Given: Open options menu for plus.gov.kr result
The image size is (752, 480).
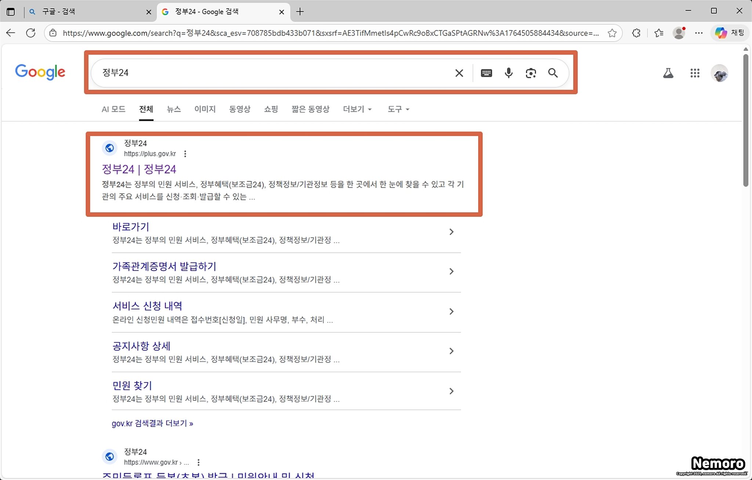Looking at the screenshot, I should (x=185, y=154).
